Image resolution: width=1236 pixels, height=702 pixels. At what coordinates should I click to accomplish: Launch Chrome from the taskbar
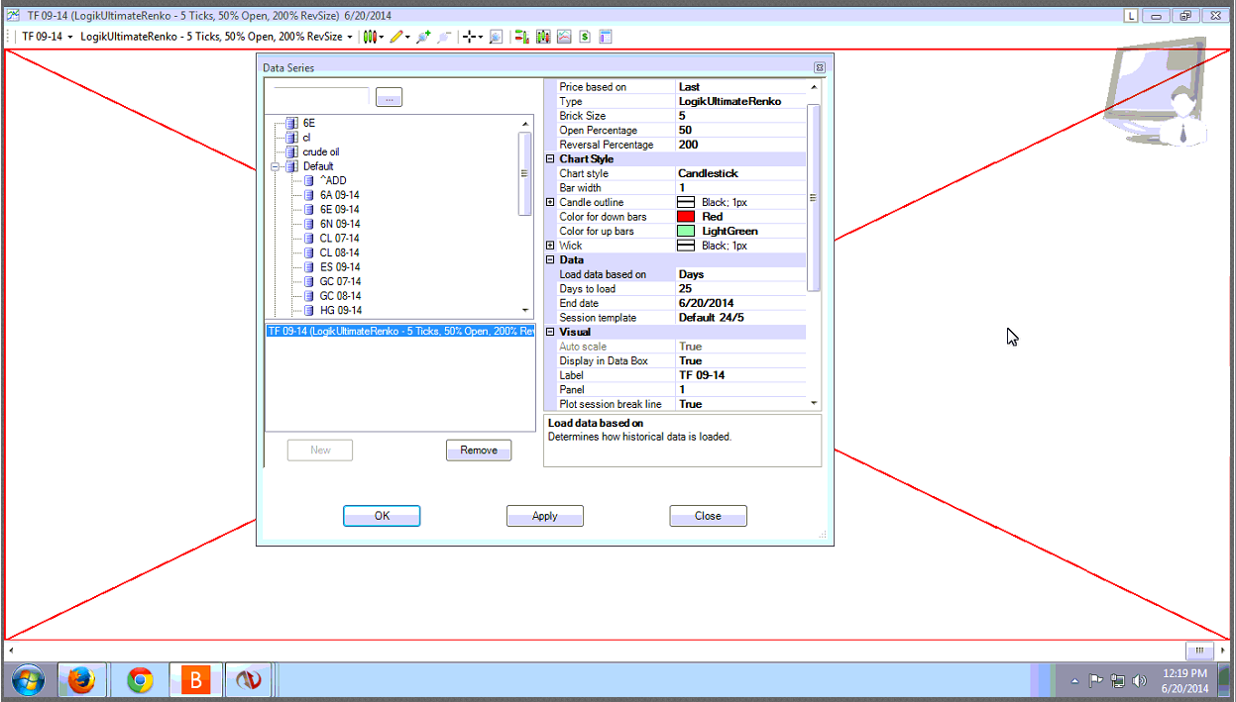(140, 680)
